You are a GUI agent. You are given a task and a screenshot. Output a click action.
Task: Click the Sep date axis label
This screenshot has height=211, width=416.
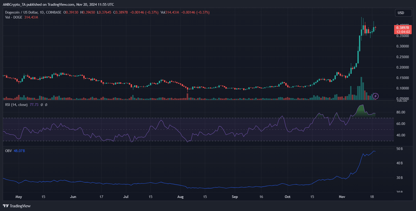click(235, 197)
